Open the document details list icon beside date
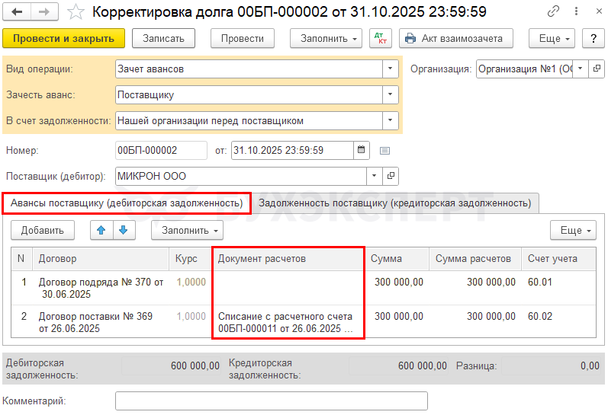Screen dimensions: 608x415 pyautogui.click(x=384, y=151)
